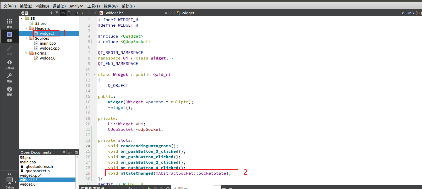
Task: Close the 项目 side panel
Action: (x=76, y=13)
